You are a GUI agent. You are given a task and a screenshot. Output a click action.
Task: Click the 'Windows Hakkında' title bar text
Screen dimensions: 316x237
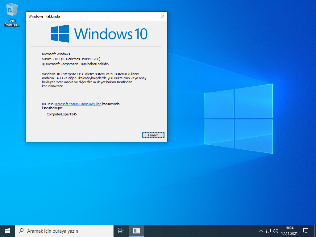[x=44, y=16]
